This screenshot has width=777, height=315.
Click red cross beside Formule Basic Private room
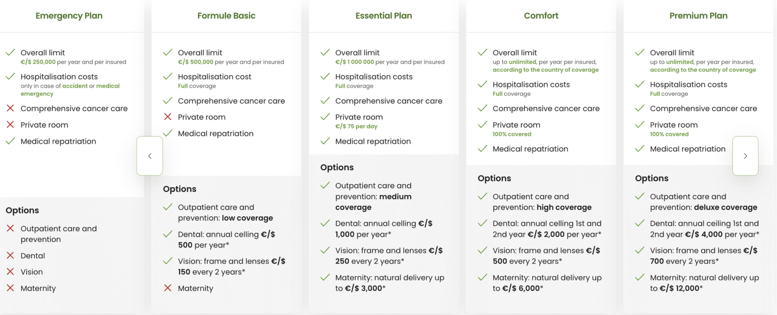point(168,117)
